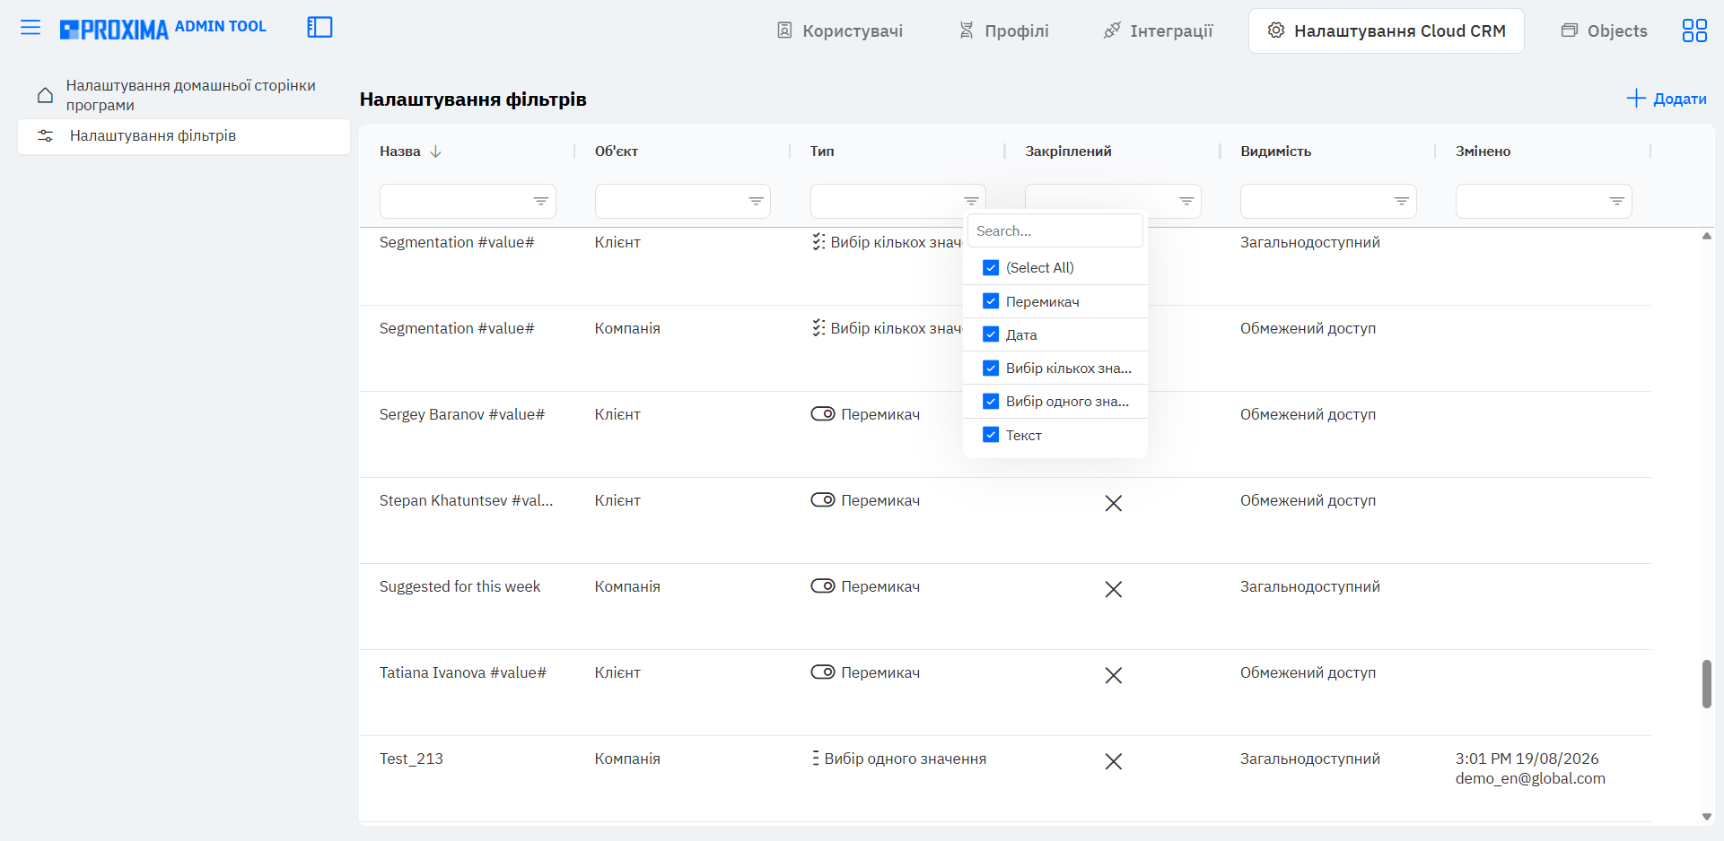
Task: Switch to the Профілі tab
Action: tap(1004, 31)
